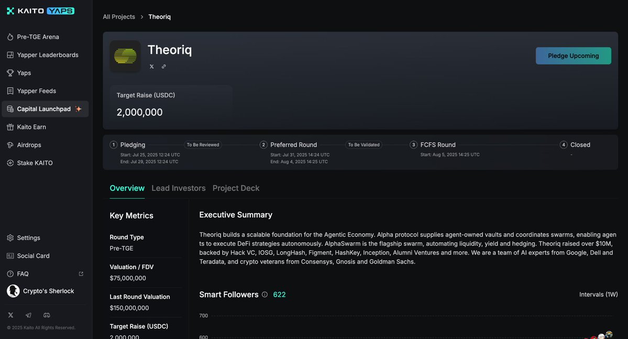628x339 pixels.
Task: Go to Pre-TGE Arena page
Action: coord(38,37)
